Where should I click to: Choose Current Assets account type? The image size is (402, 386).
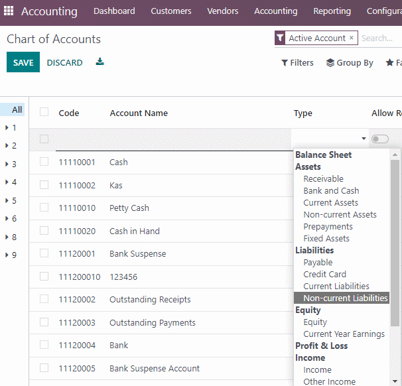click(331, 202)
